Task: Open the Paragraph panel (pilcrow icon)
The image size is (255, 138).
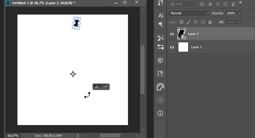Action: click(x=160, y=25)
